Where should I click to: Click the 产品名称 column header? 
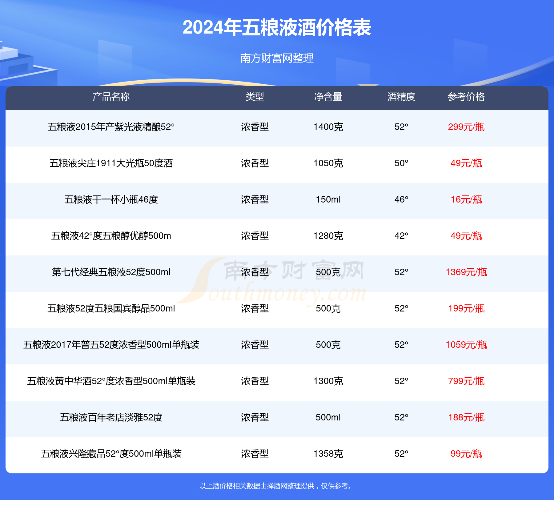(111, 97)
